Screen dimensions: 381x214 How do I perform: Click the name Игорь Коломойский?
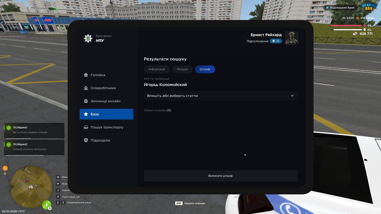(165, 85)
